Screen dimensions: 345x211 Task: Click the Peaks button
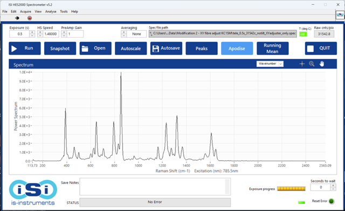(202, 49)
